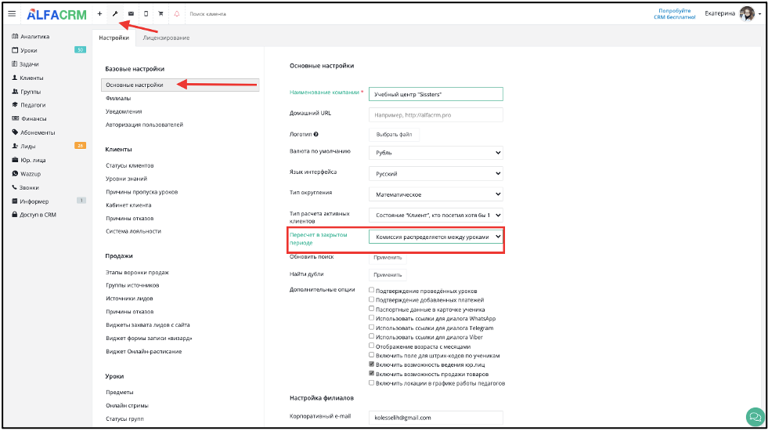Viewport: 768px width, 431px height.
Task: Open Тип расчета активных клиентов dropdown
Action: (x=436, y=215)
